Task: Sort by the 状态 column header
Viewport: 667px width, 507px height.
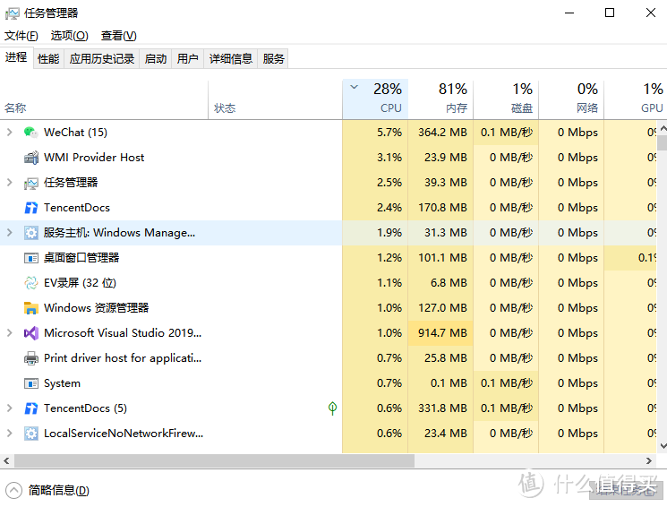Action: [x=275, y=99]
